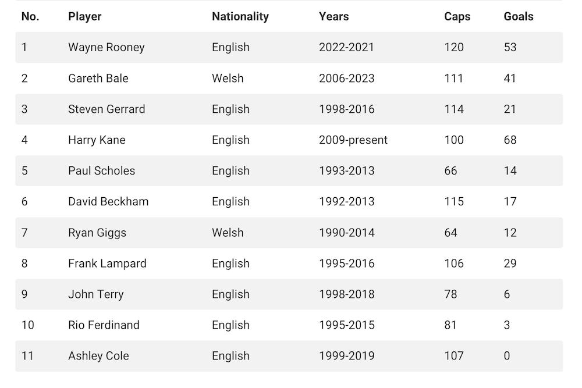Viewport: 582px width, 388px height.
Task: Select Harry Kane's goals value 68
Action: [510, 140]
